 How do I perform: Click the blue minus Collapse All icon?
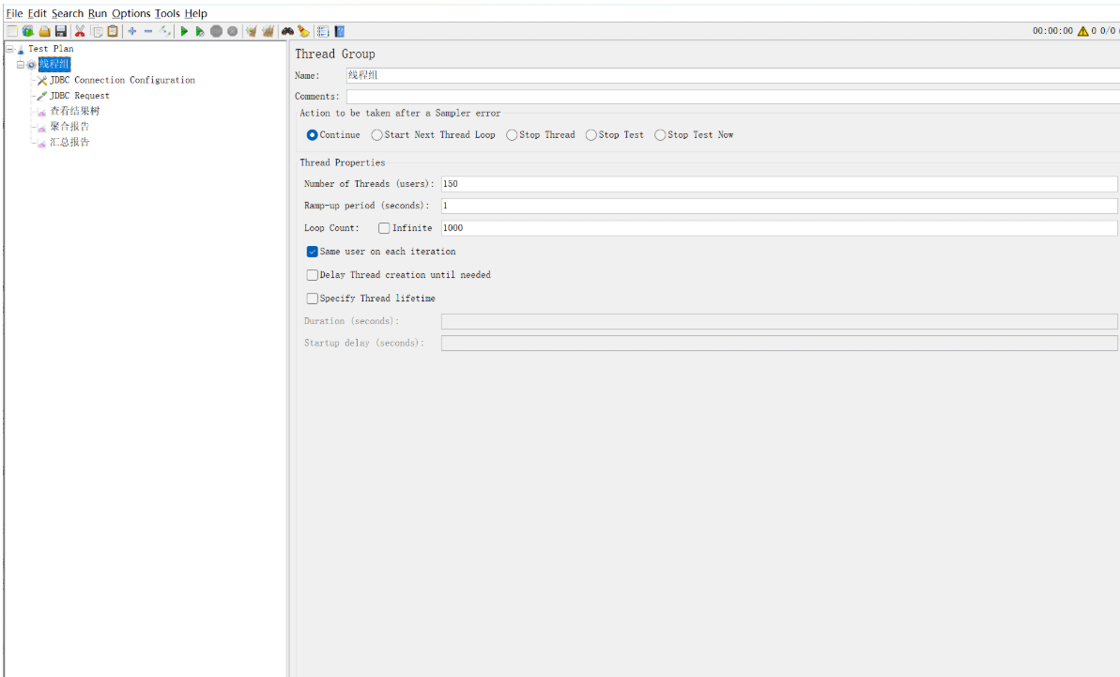148,31
